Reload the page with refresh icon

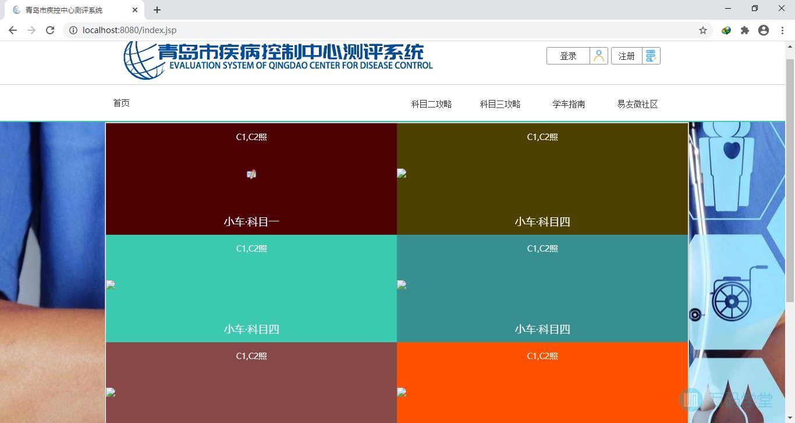click(x=50, y=30)
